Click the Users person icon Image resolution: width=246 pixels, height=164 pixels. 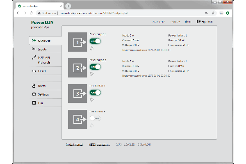coord(34,86)
